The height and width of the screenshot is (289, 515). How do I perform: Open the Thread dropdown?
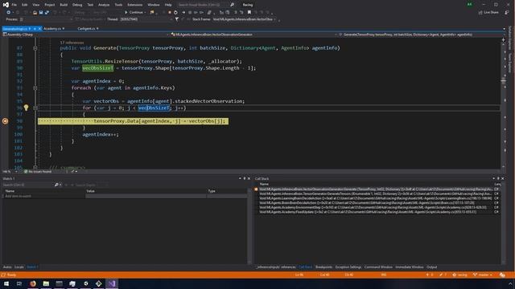pos(146,19)
